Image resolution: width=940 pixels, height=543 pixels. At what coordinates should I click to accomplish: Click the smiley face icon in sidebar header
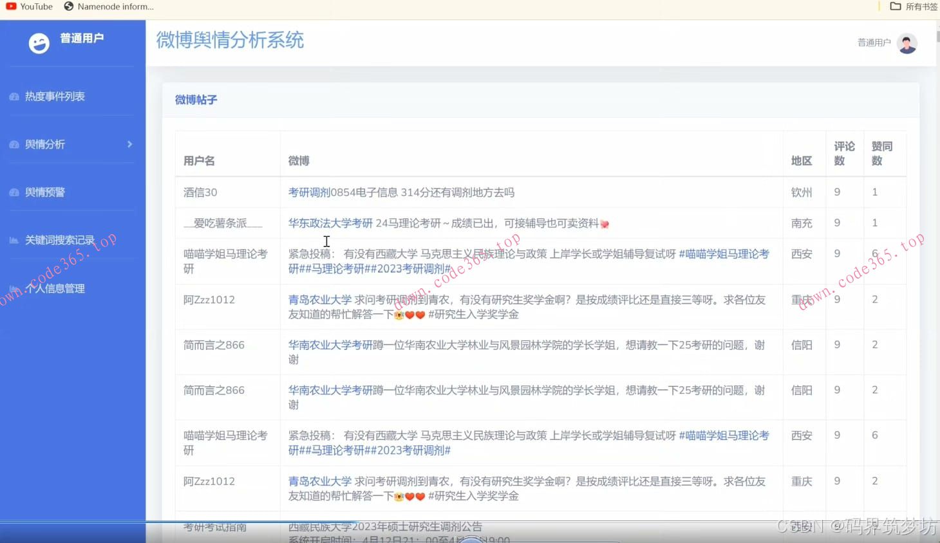pos(39,42)
